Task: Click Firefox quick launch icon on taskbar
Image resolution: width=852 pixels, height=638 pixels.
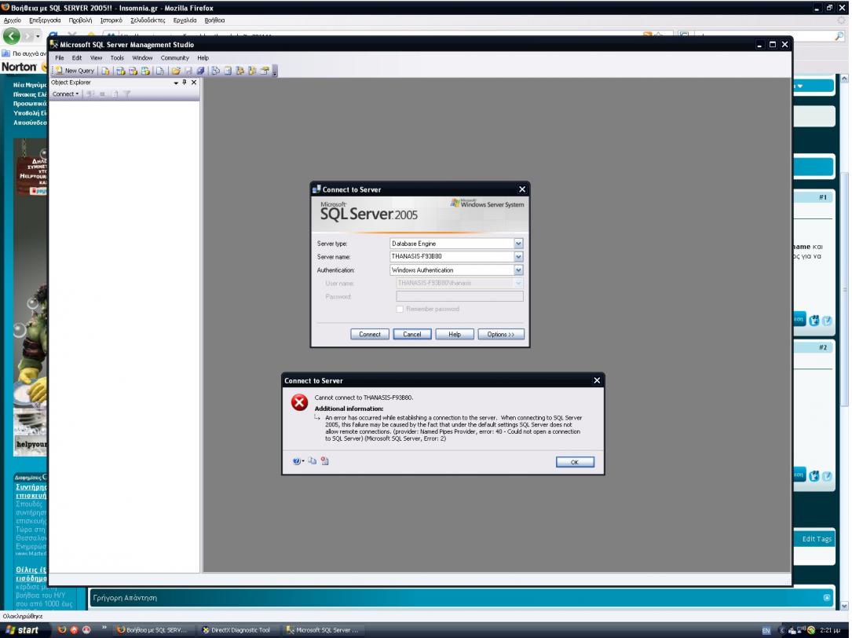Action: (x=62, y=630)
